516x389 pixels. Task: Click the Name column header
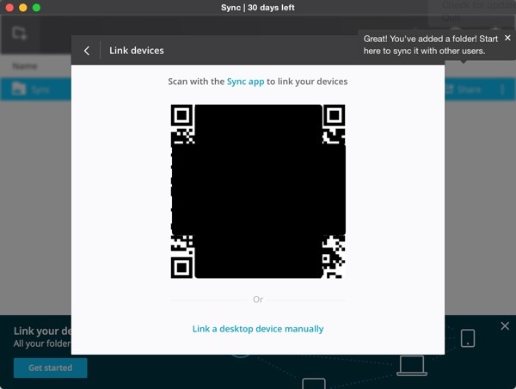(25, 66)
